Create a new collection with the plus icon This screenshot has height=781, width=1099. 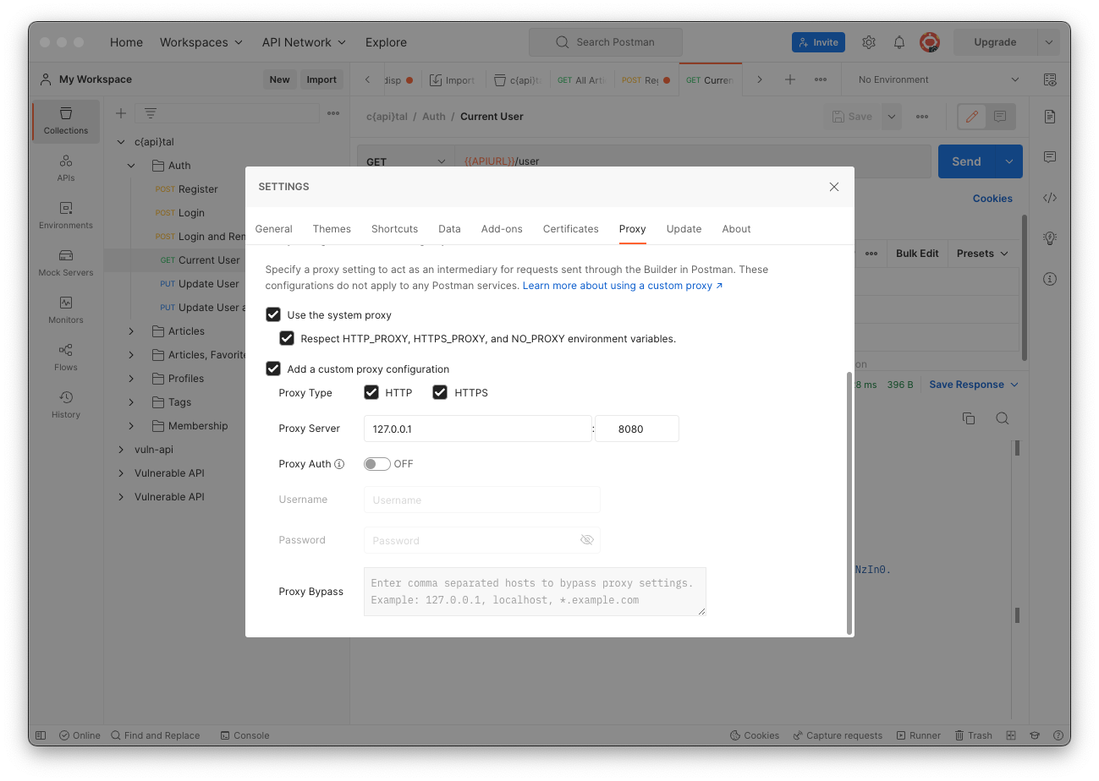click(121, 113)
